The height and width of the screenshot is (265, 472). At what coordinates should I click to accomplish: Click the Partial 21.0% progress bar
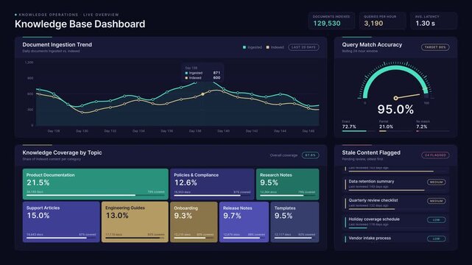click(395, 131)
